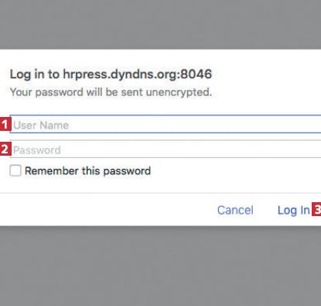Click the dimmed grey backdrop below the dialog
The image size is (321, 306).
coord(160,266)
